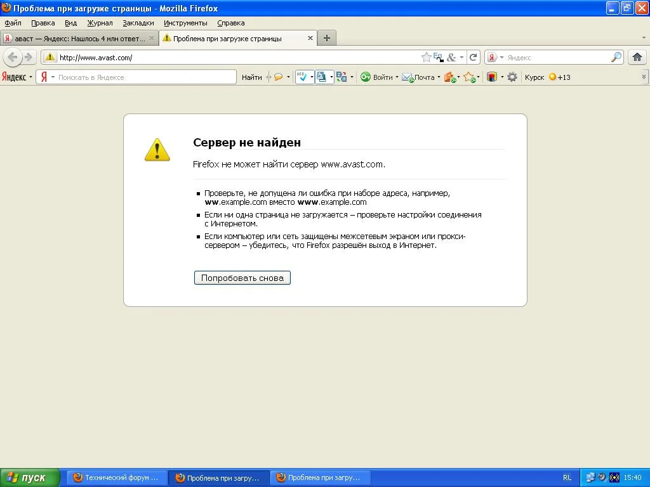Click the green key login icon
Viewport: 650px width, 487px height.
(x=365, y=77)
